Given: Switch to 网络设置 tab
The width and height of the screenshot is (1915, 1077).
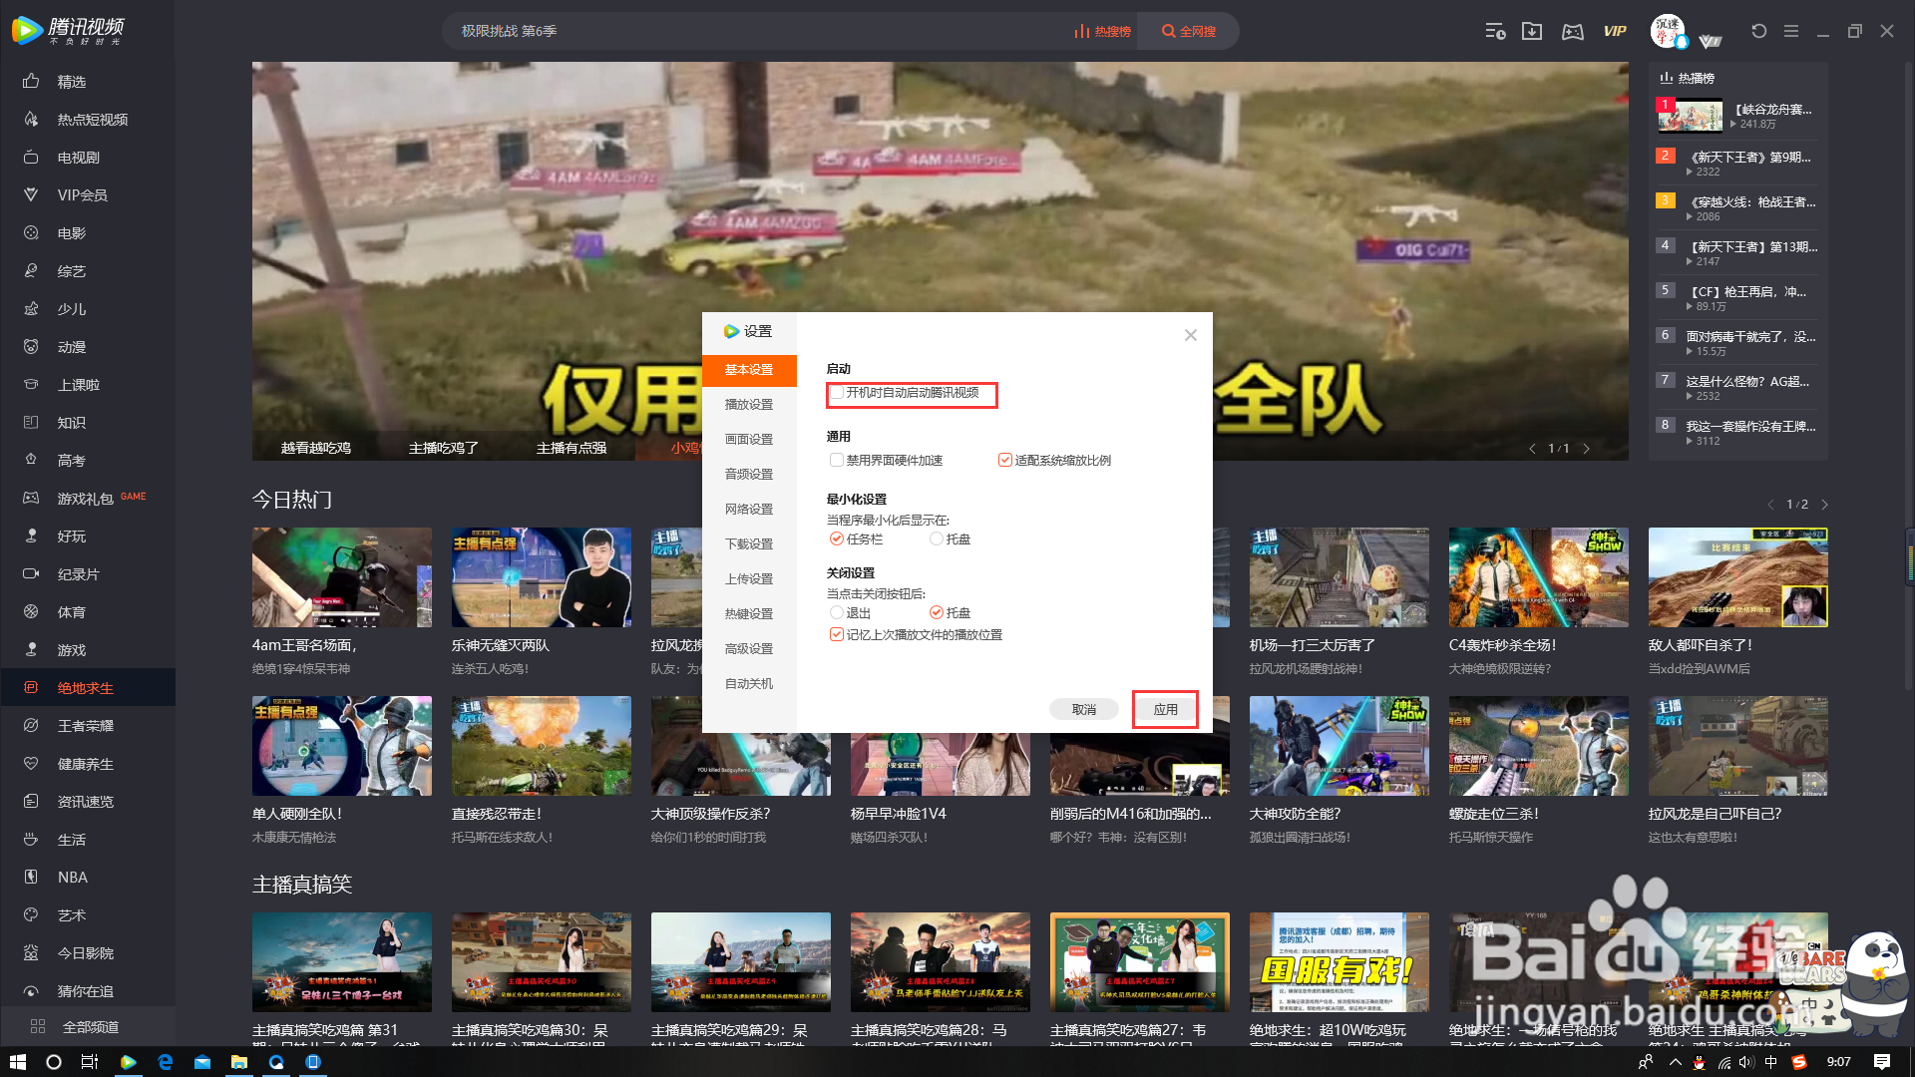Looking at the screenshot, I should pos(749,510).
